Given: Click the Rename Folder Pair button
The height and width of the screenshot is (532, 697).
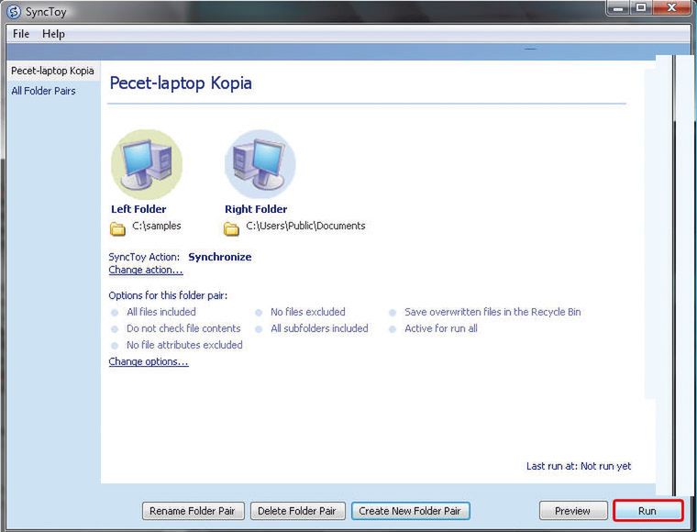Looking at the screenshot, I should point(193,511).
